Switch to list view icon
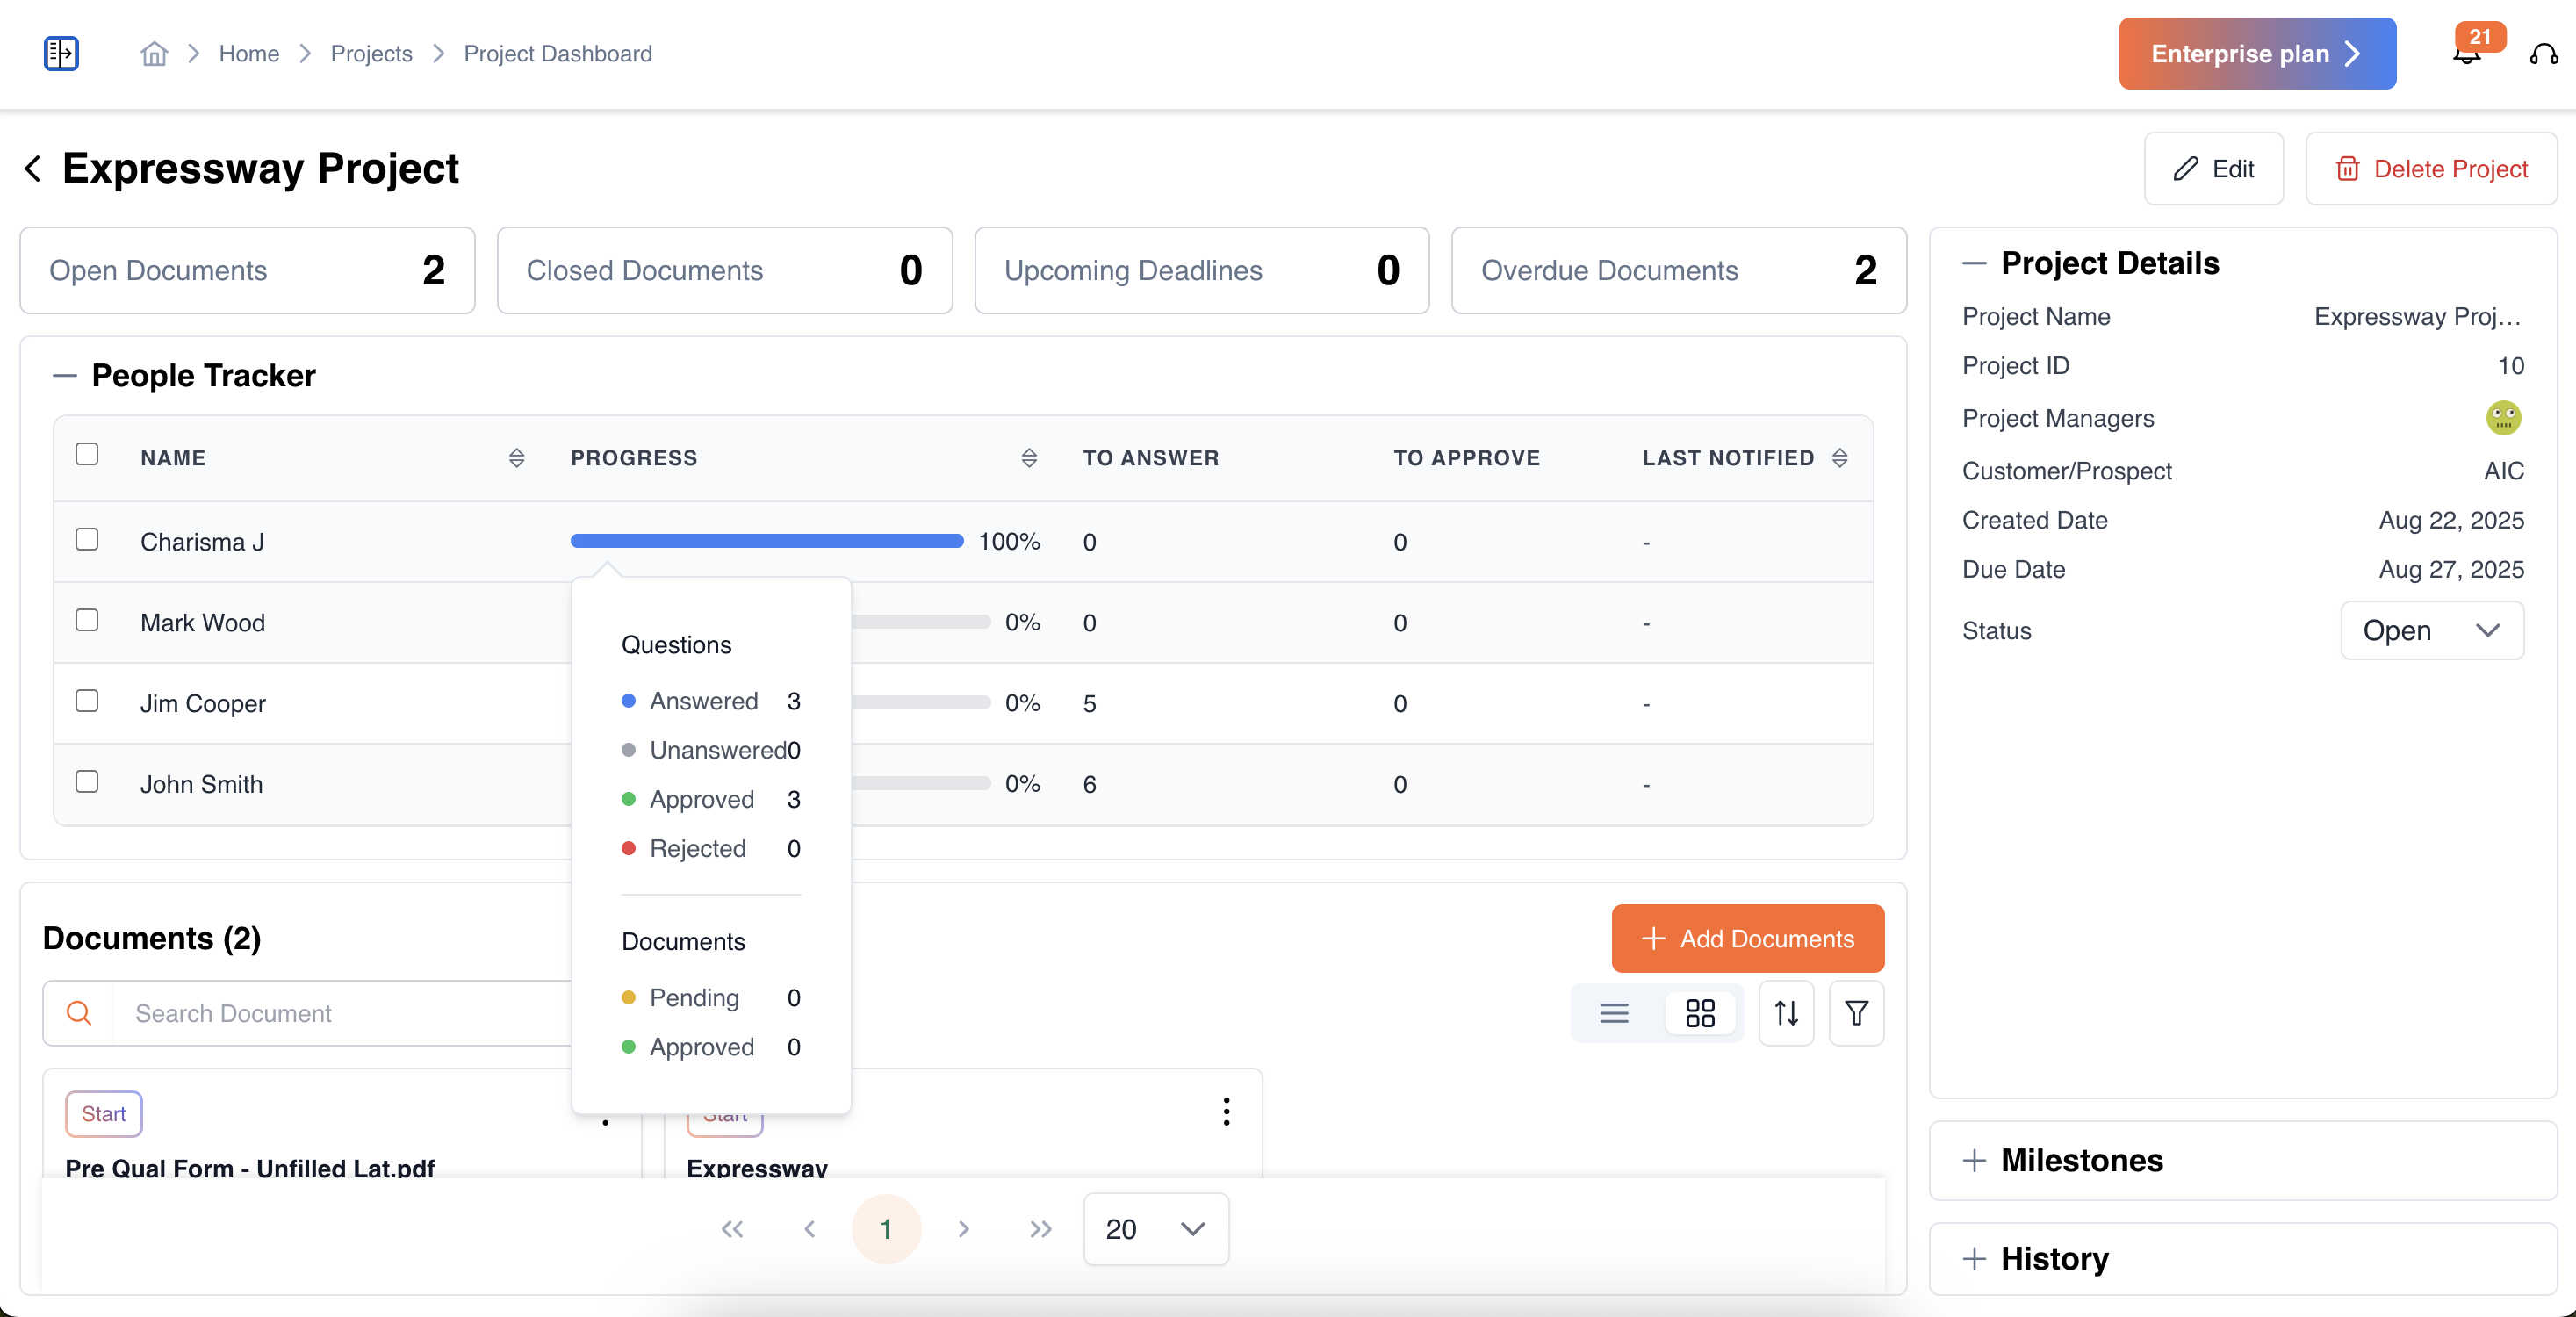Image resolution: width=2576 pixels, height=1317 pixels. coord(1614,1013)
